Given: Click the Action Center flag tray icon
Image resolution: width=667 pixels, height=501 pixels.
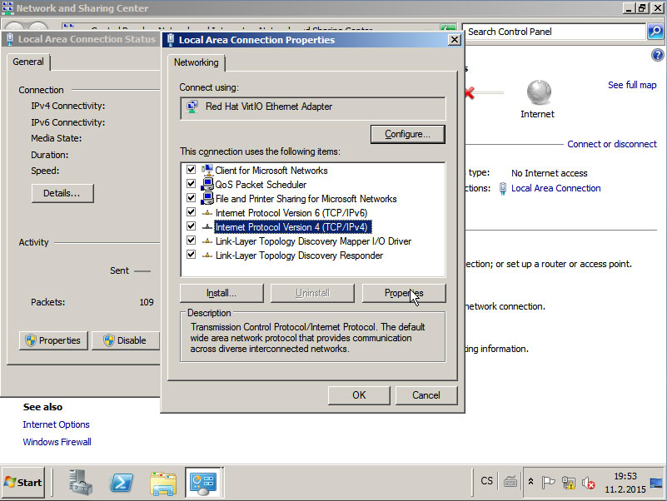Looking at the screenshot, I should (x=549, y=482).
